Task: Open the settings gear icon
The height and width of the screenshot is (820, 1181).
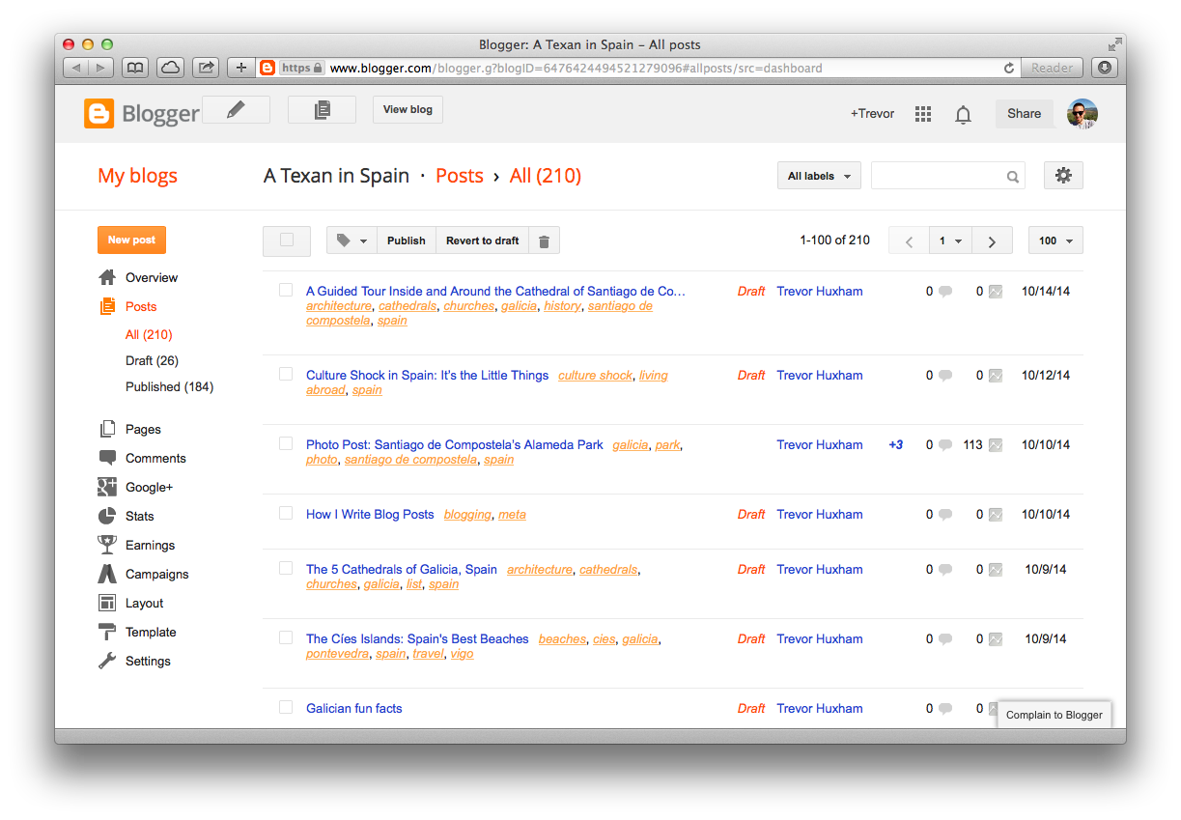Action: 1063,176
